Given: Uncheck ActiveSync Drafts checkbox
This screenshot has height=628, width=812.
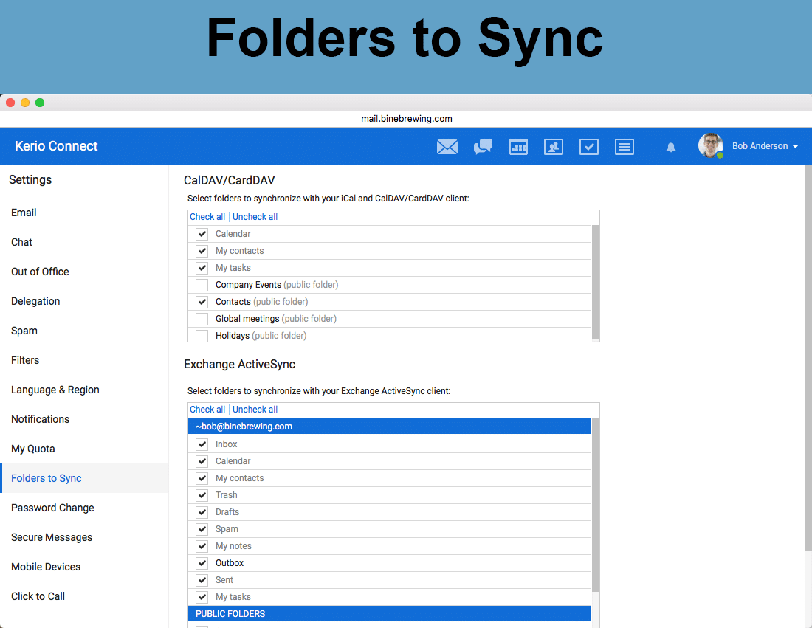Looking at the screenshot, I should pyautogui.click(x=202, y=512).
